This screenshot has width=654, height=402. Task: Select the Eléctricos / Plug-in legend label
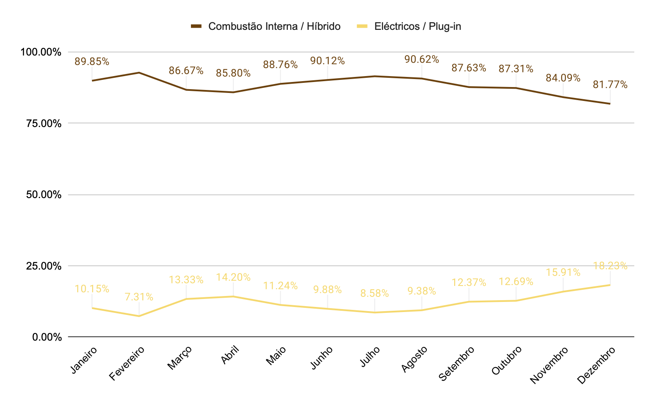(x=418, y=26)
